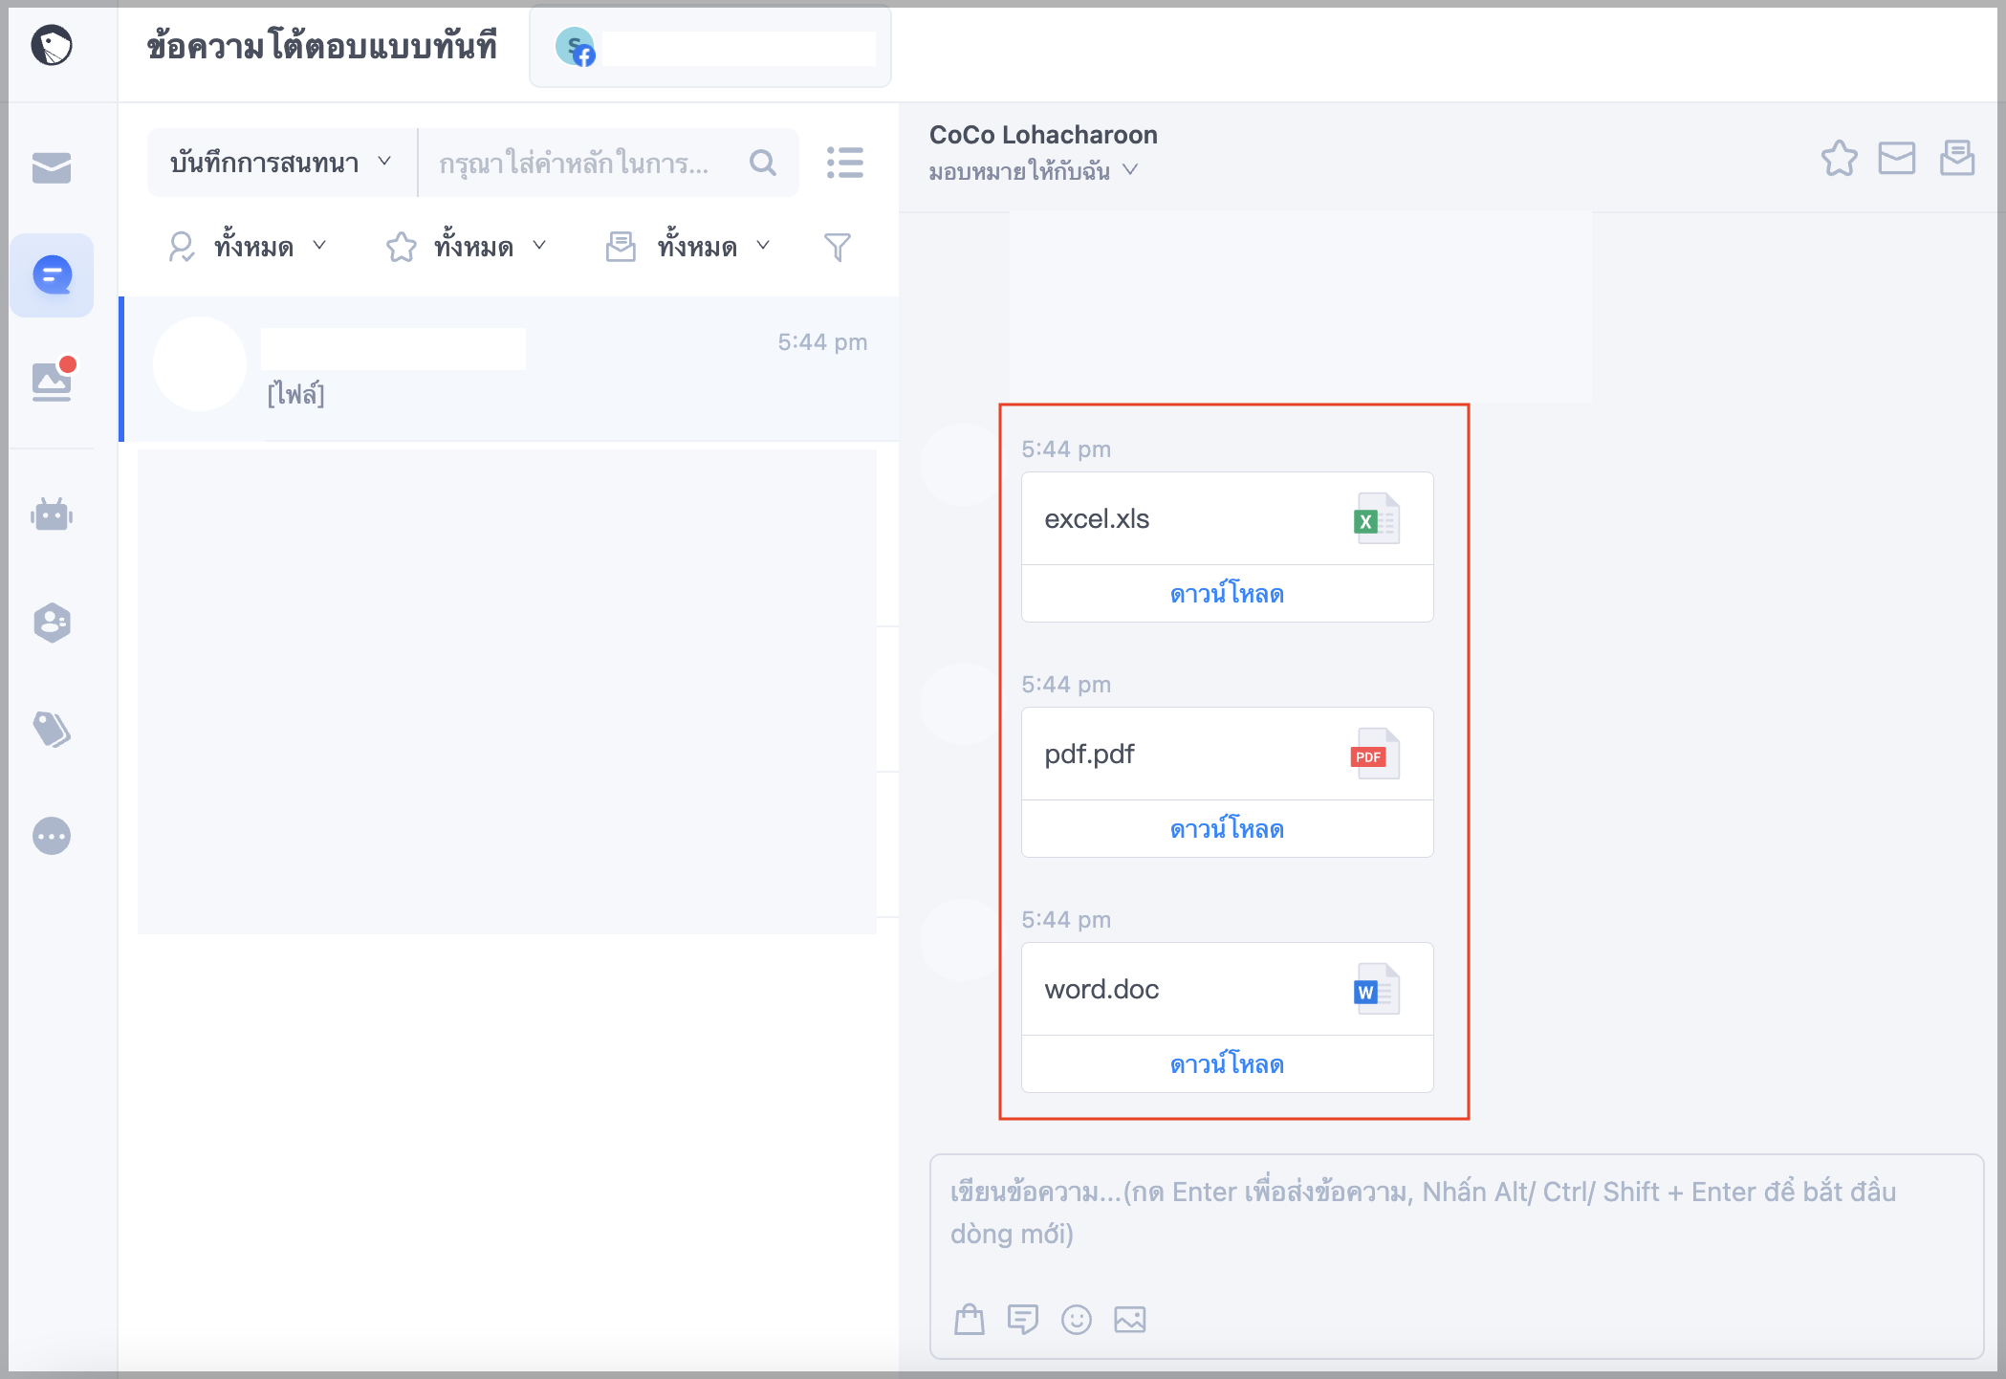
Task: Click the PDF file icon on pdf.pdf
Action: [x=1376, y=754]
